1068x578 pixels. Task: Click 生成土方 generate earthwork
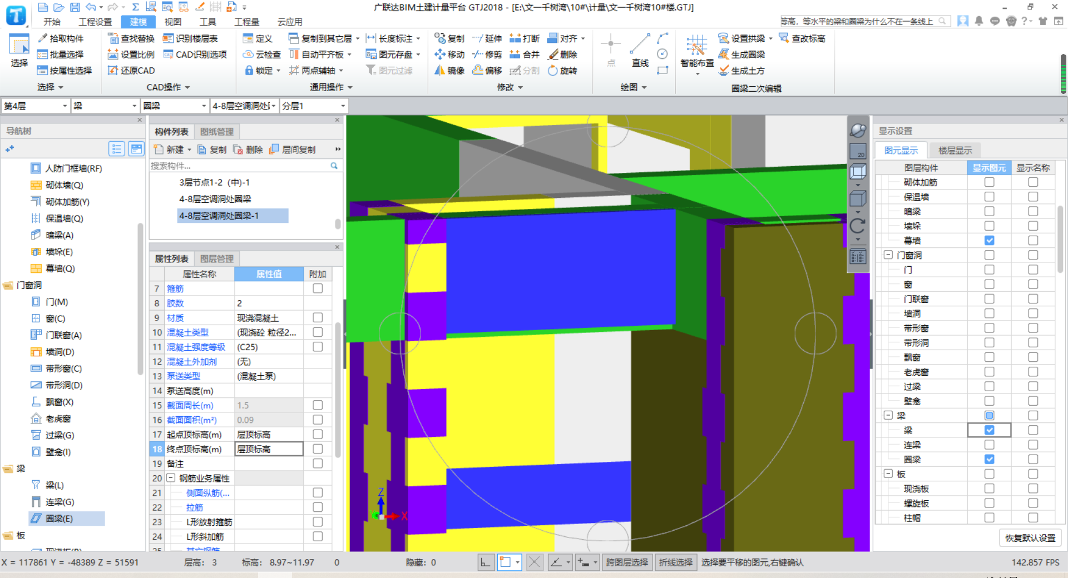coord(741,71)
